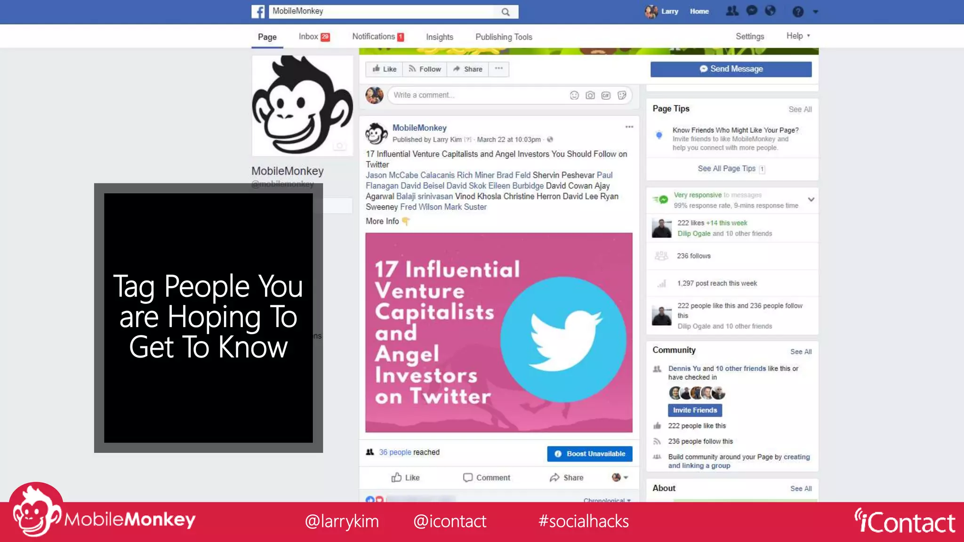
Task: Comment on the post
Action: pos(487,478)
